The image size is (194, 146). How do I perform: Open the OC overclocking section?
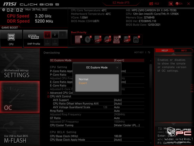pos(20,97)
